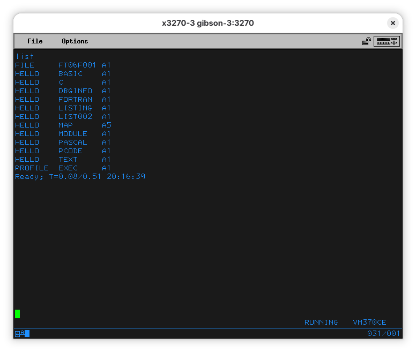Click the green cursor at the input line
416x352 pixels.
18,313
